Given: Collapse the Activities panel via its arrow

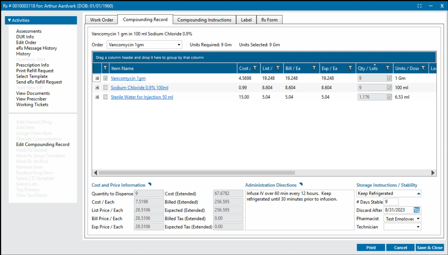Looking at the screenshot, I should (x=10, y=20).
